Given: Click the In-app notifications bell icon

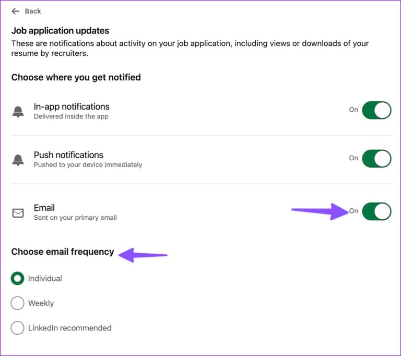Looking at the screenshot, I should (x=18, y=111).
